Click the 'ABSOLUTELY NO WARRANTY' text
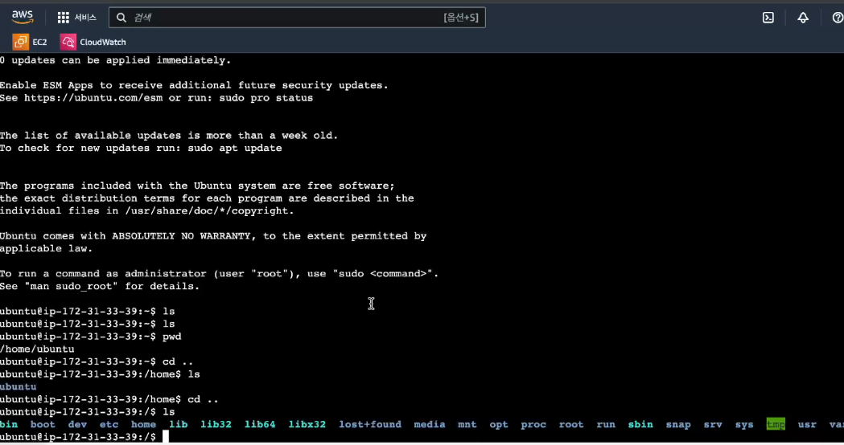Viewport: 844px width, 445px height. (x=181, y=236)
